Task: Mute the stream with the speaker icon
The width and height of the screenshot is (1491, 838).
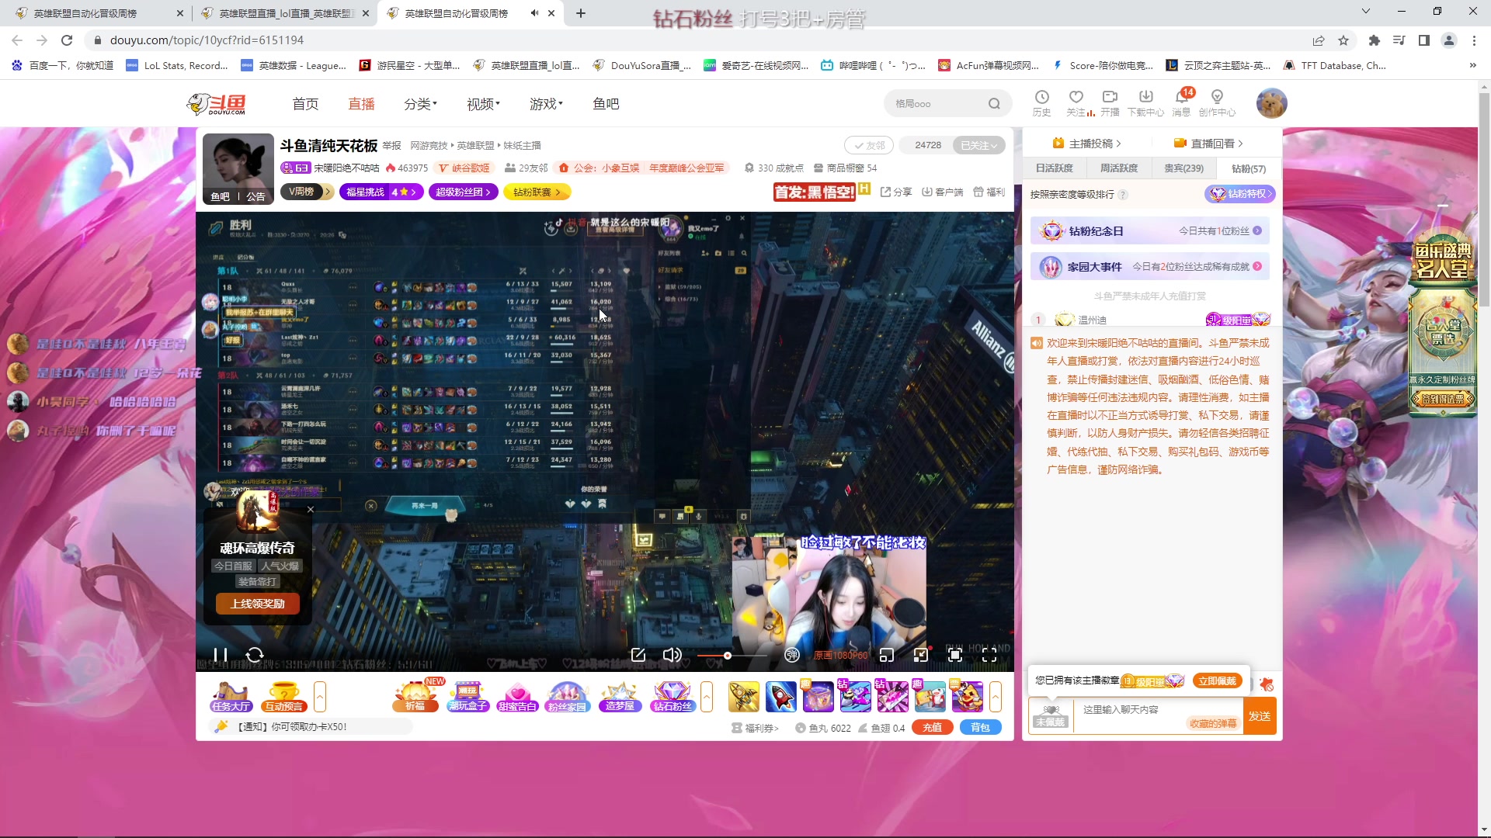Action: coord(672,655)
